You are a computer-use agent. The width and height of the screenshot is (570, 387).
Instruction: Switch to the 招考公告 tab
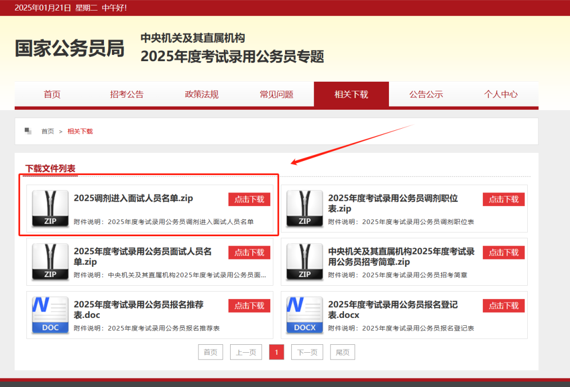point(127,94)
